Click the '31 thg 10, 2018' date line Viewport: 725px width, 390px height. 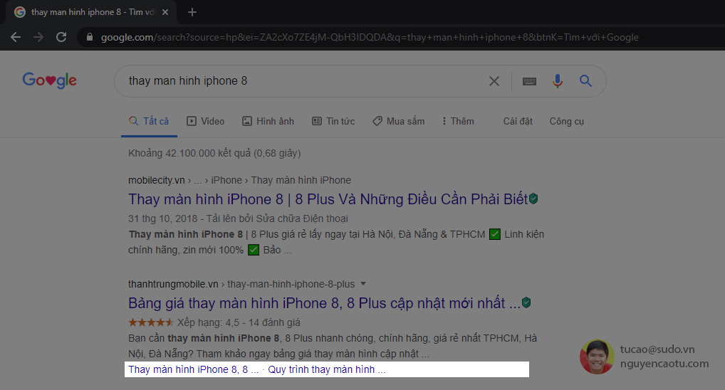point(238,218)
